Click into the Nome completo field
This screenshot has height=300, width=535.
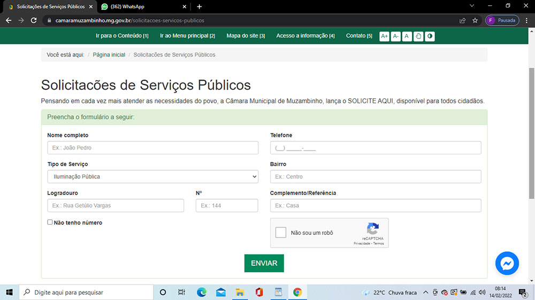[x=152, y=148]
